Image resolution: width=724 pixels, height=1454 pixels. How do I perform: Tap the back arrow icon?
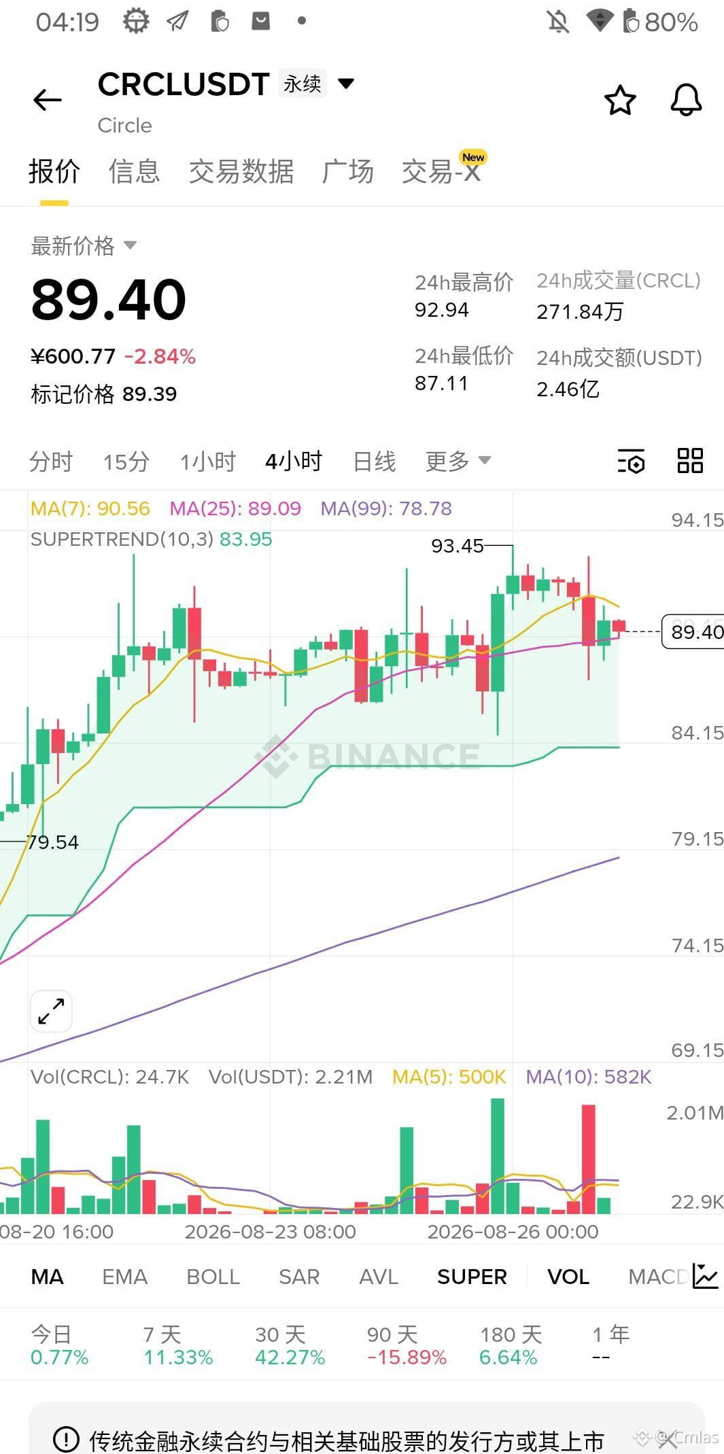(47, 100)
